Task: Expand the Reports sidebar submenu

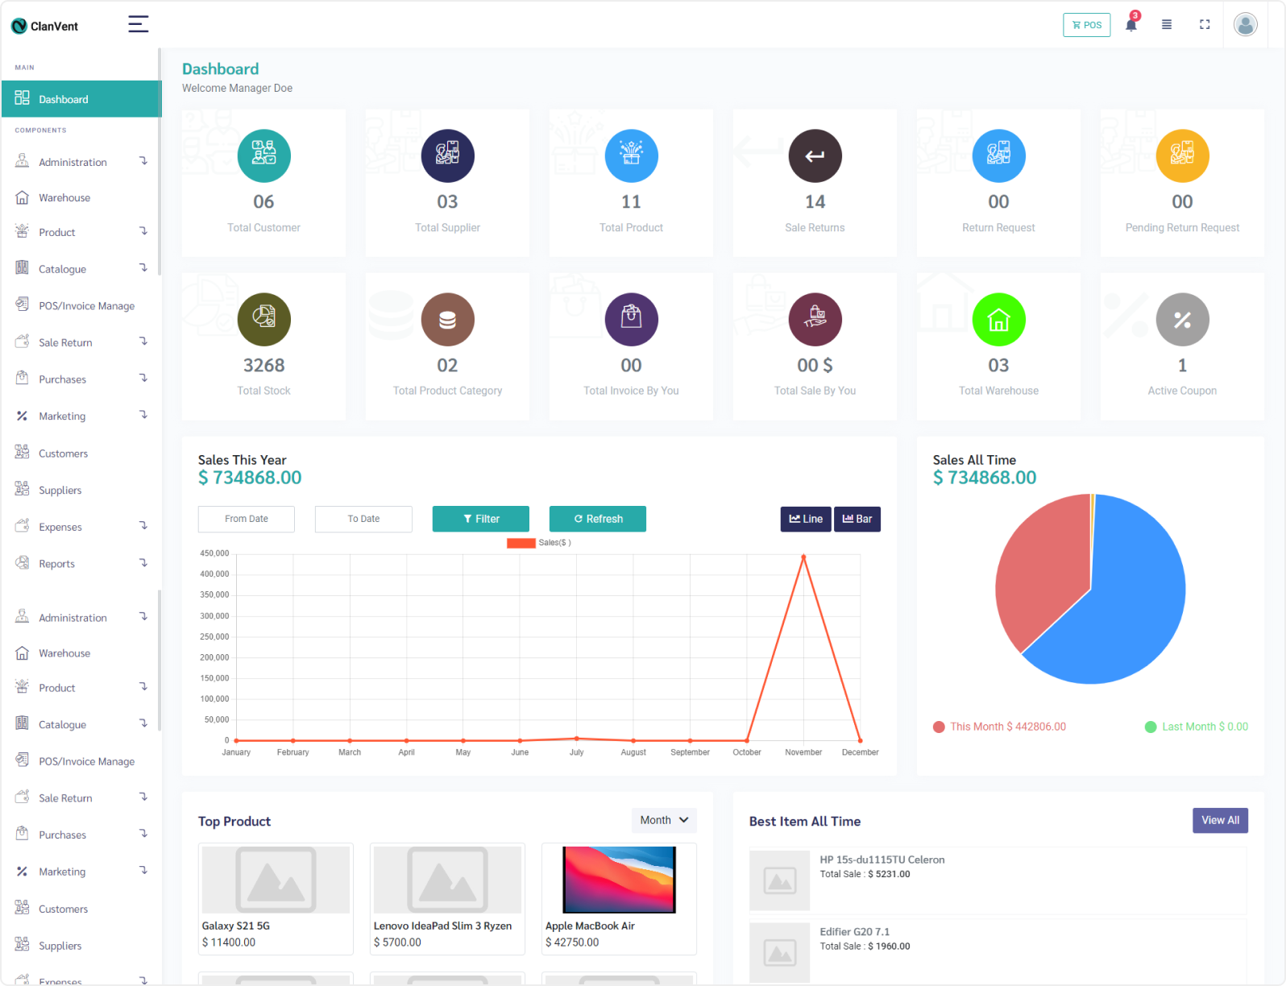Action: pos(81,564)
